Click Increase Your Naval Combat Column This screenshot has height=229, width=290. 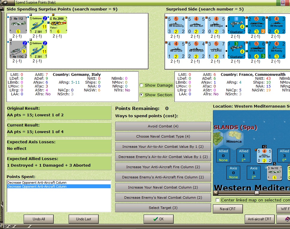[x=163, y=187]
